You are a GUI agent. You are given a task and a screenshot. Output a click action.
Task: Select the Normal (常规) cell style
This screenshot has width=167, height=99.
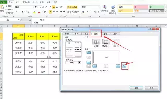coord(126,7)
